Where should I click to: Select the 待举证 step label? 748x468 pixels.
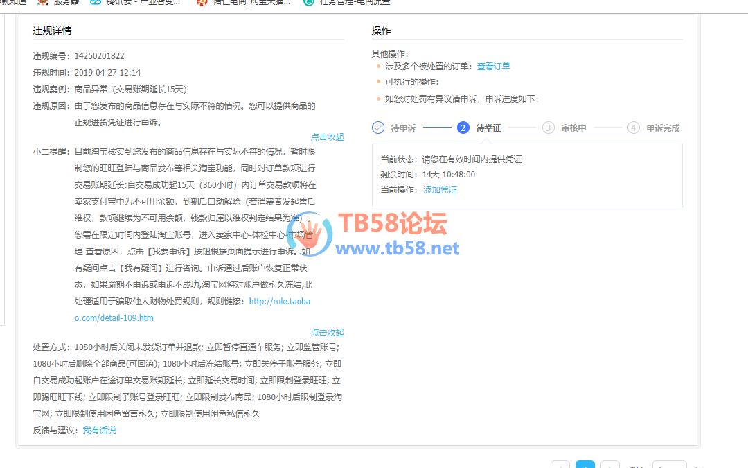pos(488,128)
